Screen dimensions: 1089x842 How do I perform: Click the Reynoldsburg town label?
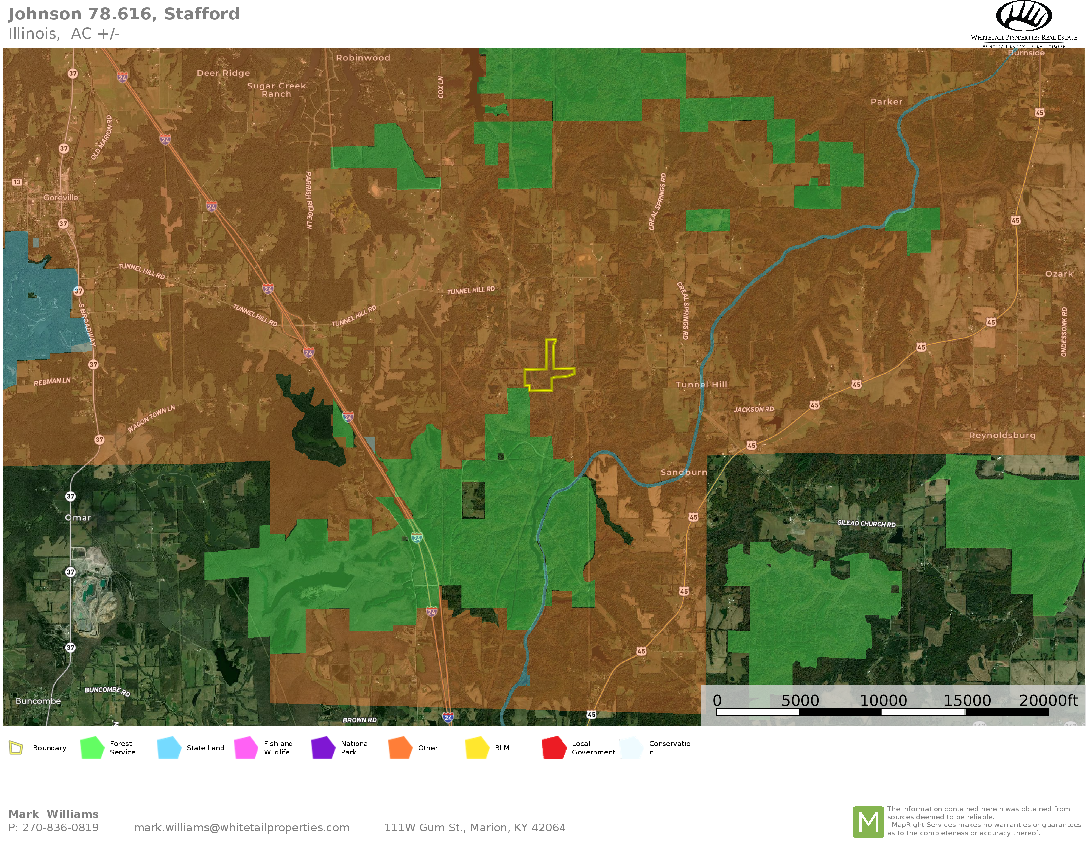point(1002,435)
